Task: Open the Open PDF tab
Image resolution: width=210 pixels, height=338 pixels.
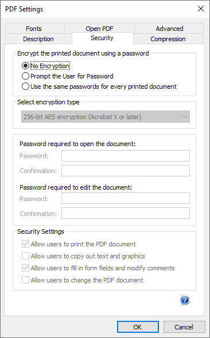Action: 99,29
